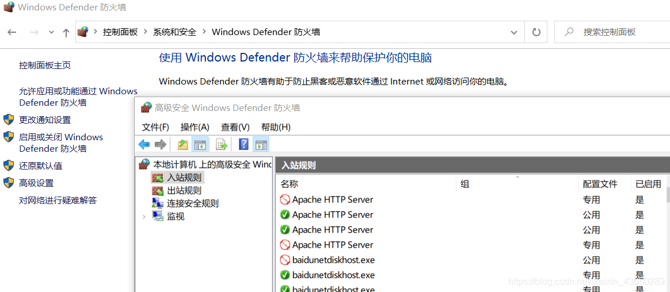Click the blue help question mark icon
670x292 pixels.
(x=243, y=145)
